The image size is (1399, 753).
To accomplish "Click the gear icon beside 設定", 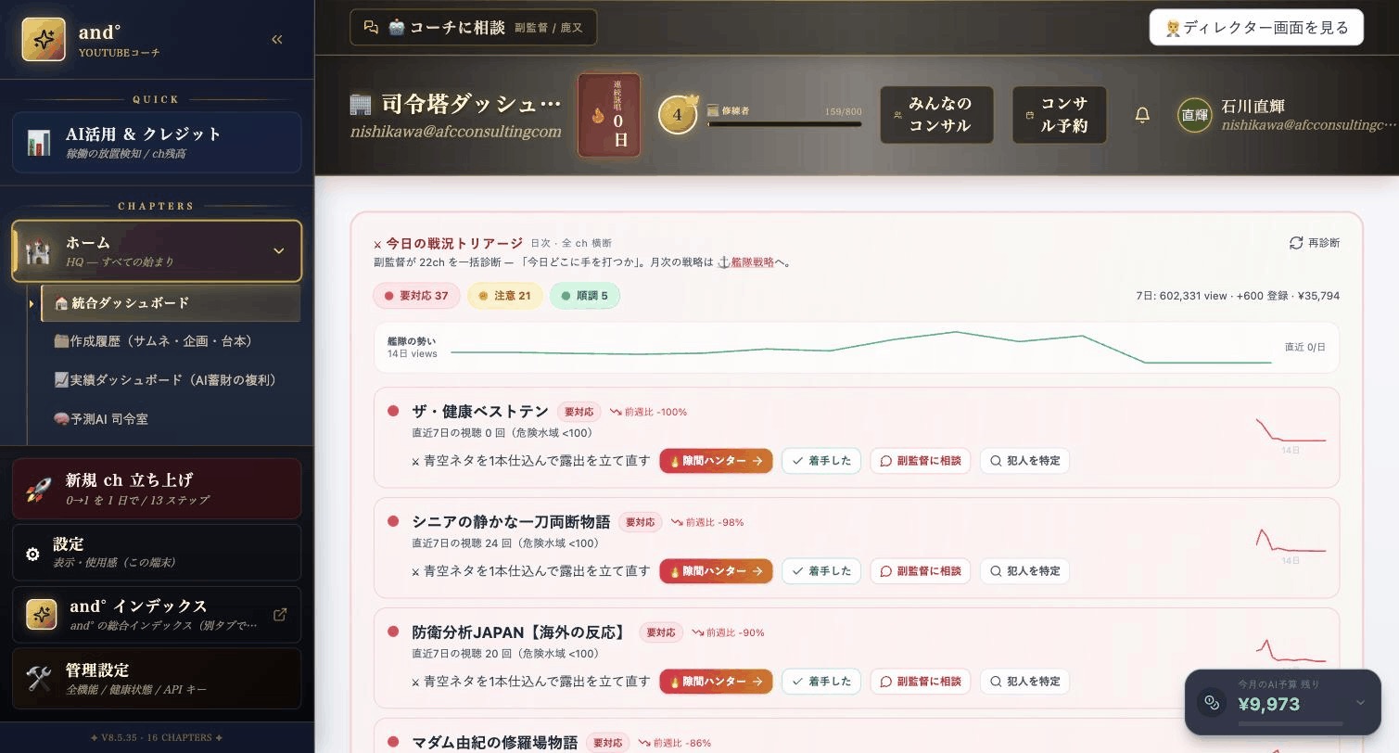I will pyautogui.click(x=32, y=554).
